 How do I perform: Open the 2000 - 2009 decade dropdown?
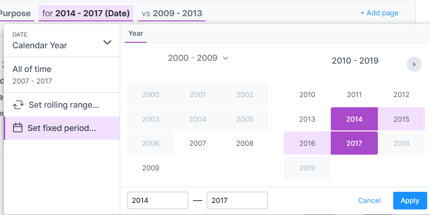pos(198,58)
